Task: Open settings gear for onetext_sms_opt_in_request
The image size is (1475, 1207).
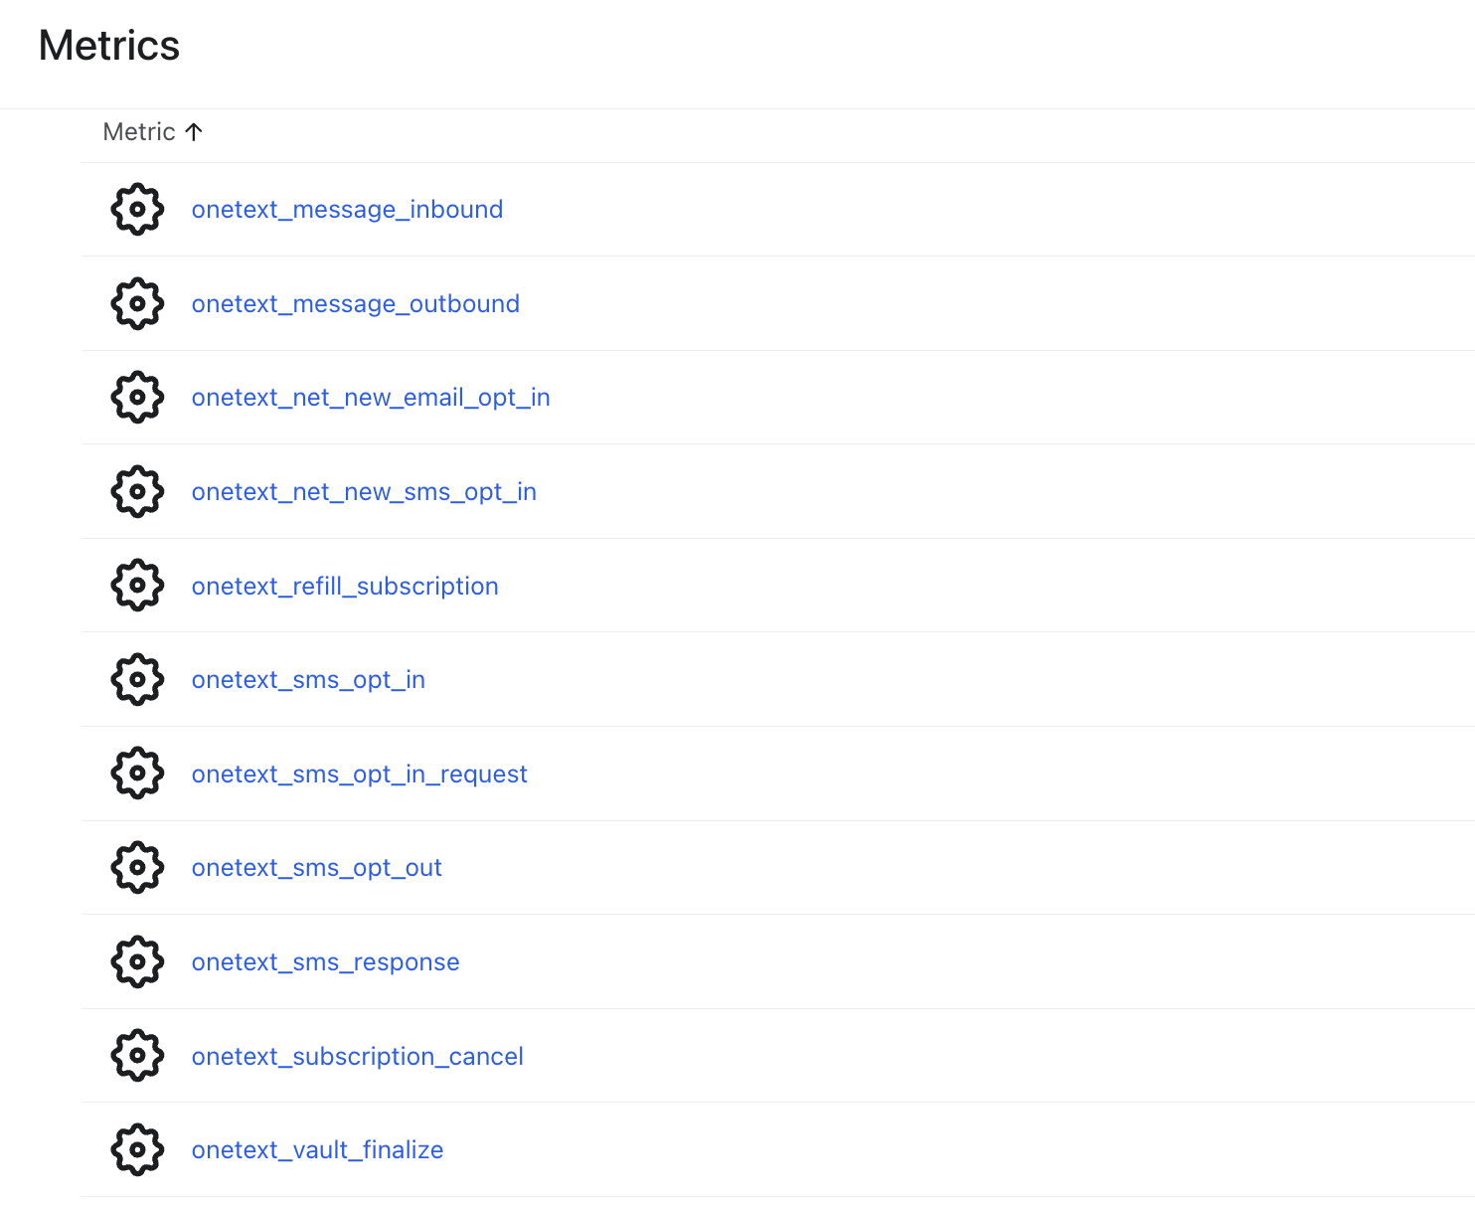Action: click(136, 773)
